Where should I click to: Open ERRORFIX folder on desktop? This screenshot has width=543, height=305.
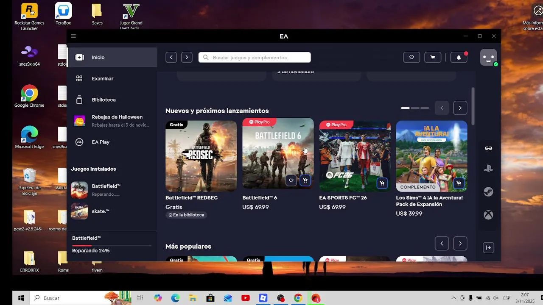(29, 261)
